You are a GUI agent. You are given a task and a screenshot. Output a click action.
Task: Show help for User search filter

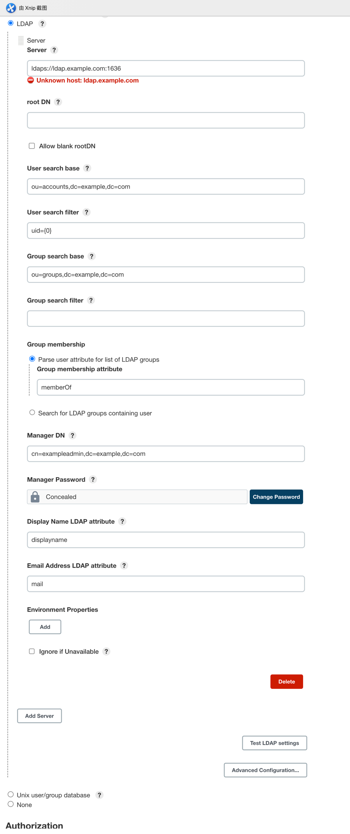click(86, 212)
